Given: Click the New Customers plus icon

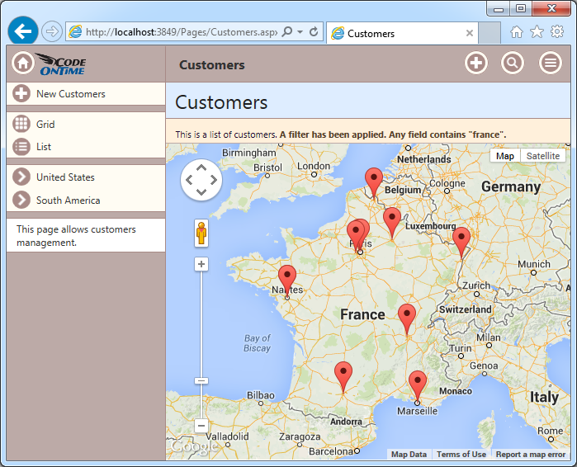Looking at the screenshot, I should [22, 94].
